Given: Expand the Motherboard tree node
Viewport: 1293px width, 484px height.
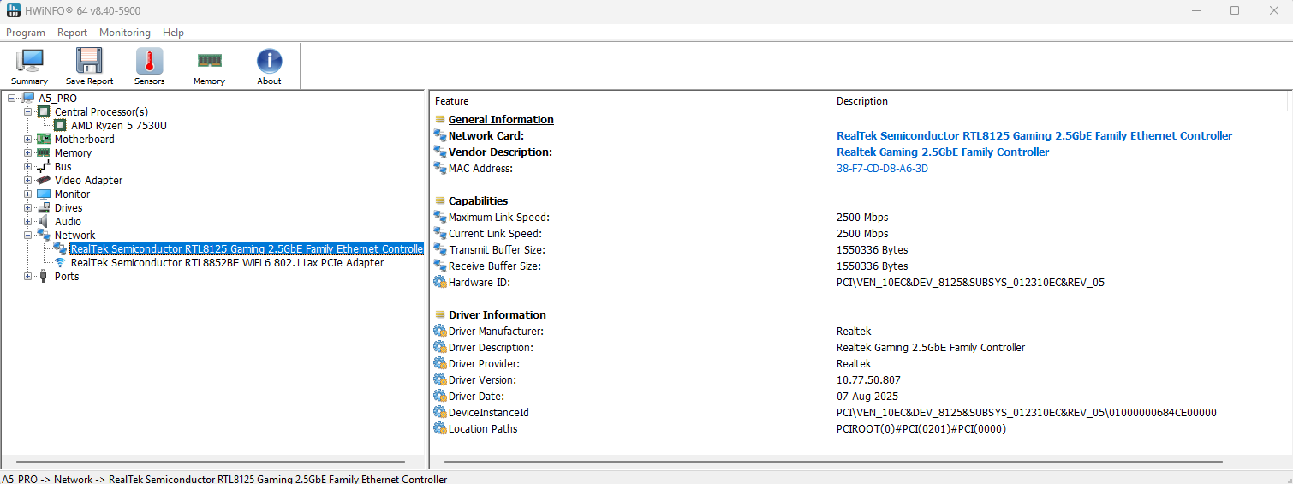Looking at the screenshot, I should pos(28,140).
